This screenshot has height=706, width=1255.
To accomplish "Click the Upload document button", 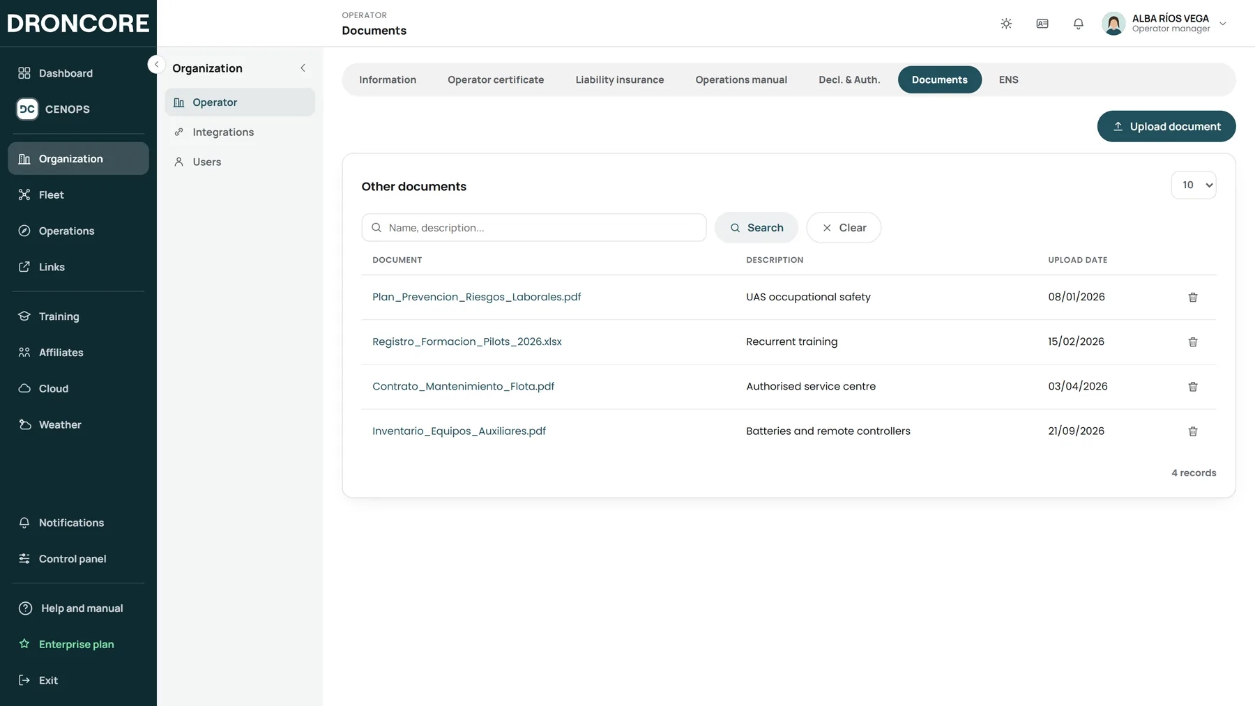I will pyautogui.click(x=1166, y=127).
